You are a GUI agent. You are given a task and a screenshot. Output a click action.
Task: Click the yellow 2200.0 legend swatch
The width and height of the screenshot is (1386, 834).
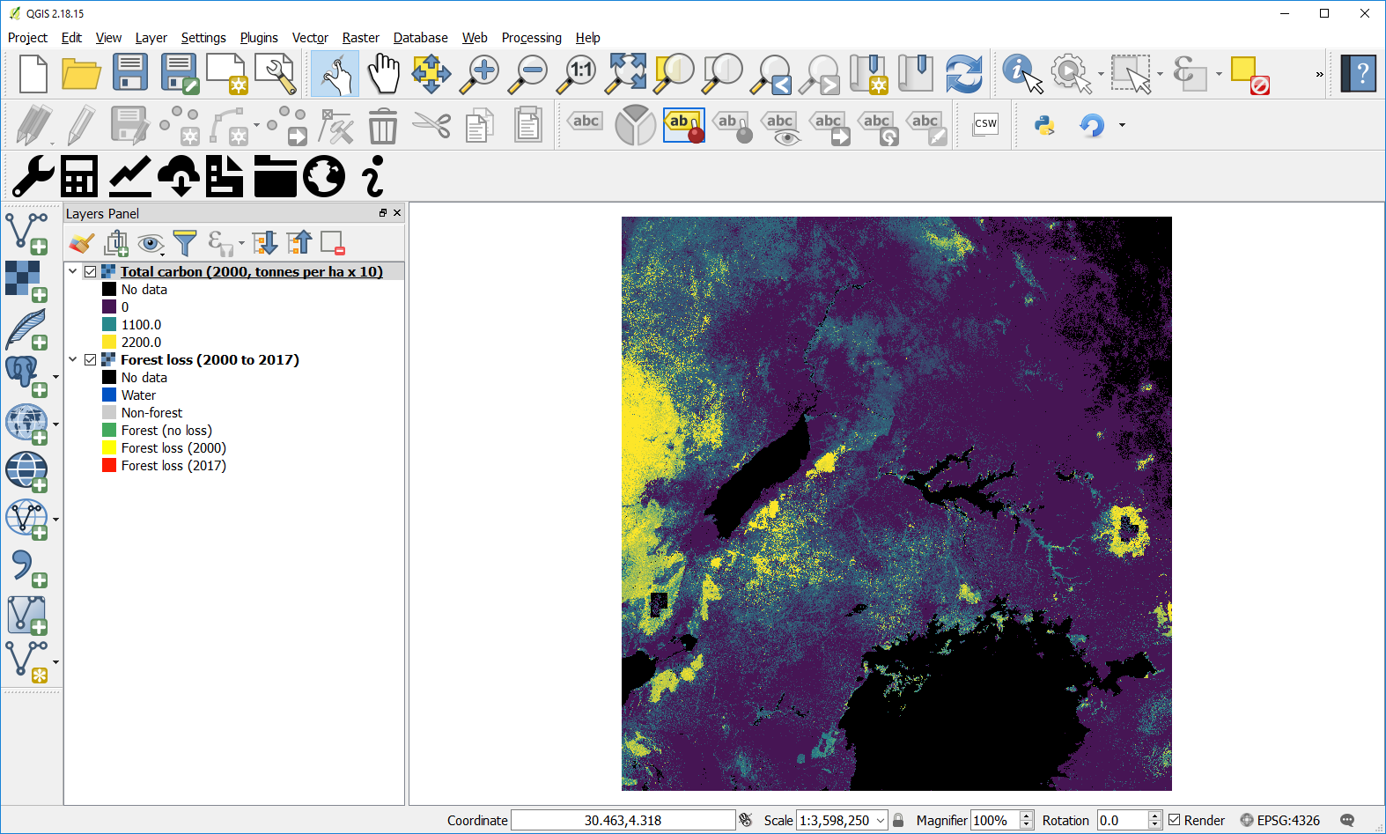[x=109, y=343]
